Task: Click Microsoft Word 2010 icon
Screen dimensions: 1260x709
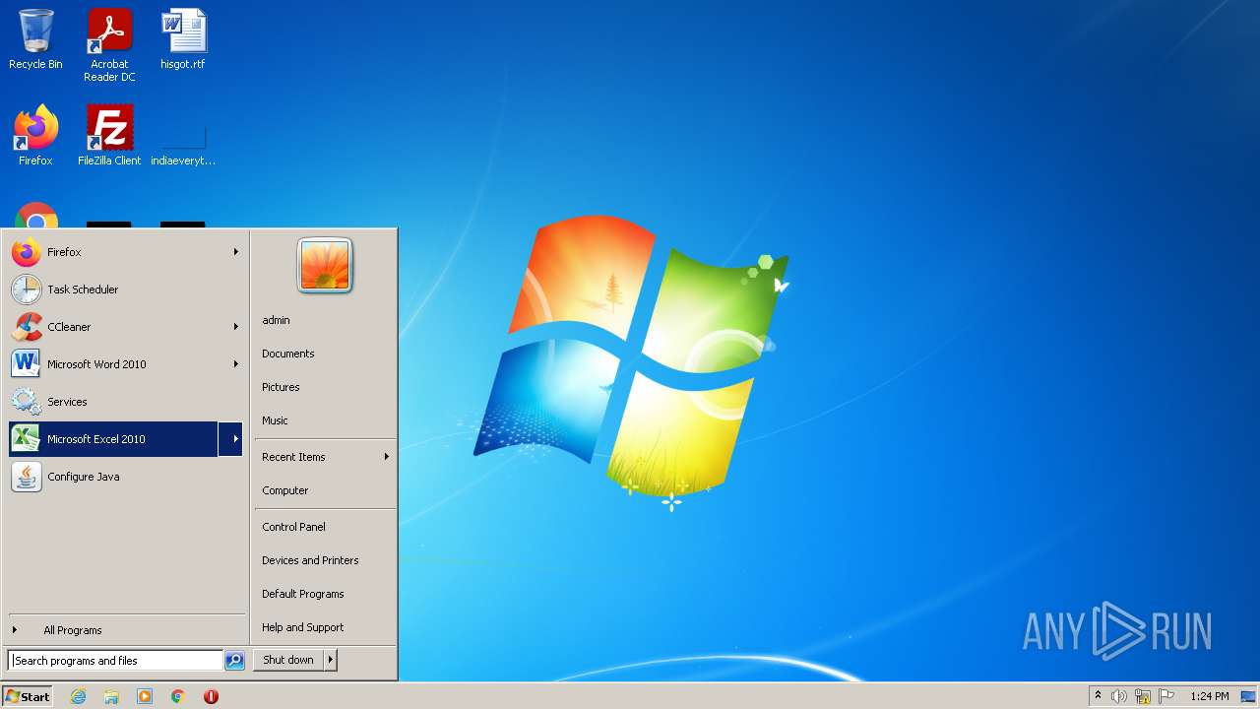Action: coord(27,364)
